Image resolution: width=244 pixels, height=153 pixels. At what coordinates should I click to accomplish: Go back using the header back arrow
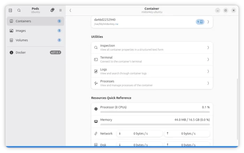coord(70,10)
